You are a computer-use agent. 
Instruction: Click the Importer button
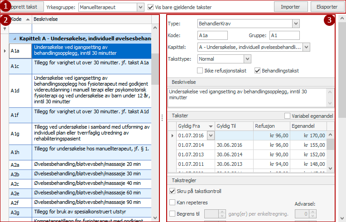tap(291, 7)
